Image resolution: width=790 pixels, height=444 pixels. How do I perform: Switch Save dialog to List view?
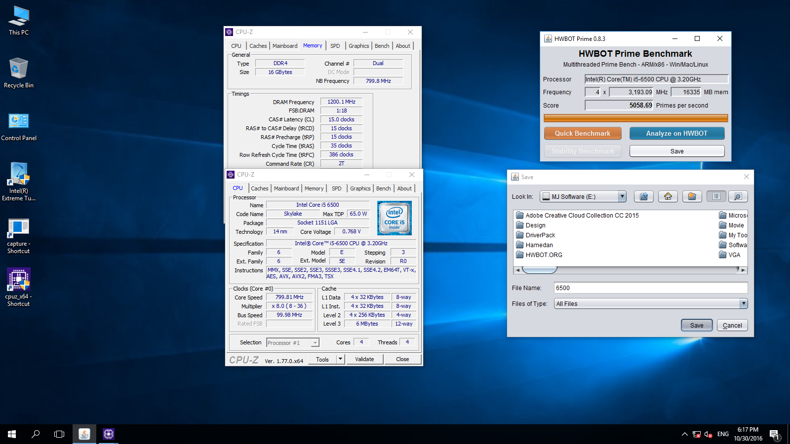click(716, 196)
